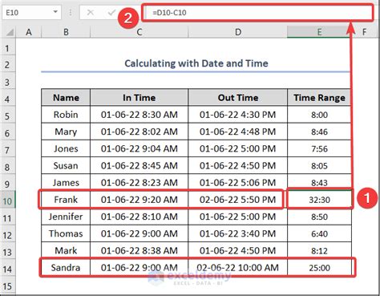Viewport: 380px width, 296px height.
Task: Click James's Out Time '01-06-22 5:06 PM'
Action: [x=238, y=182]
